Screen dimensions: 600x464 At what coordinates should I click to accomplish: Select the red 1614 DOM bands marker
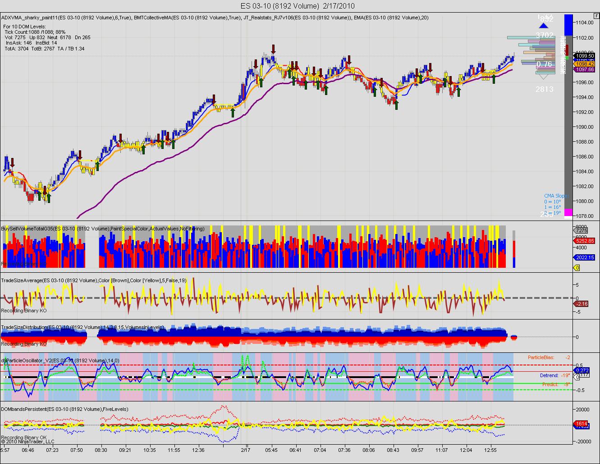581,423
